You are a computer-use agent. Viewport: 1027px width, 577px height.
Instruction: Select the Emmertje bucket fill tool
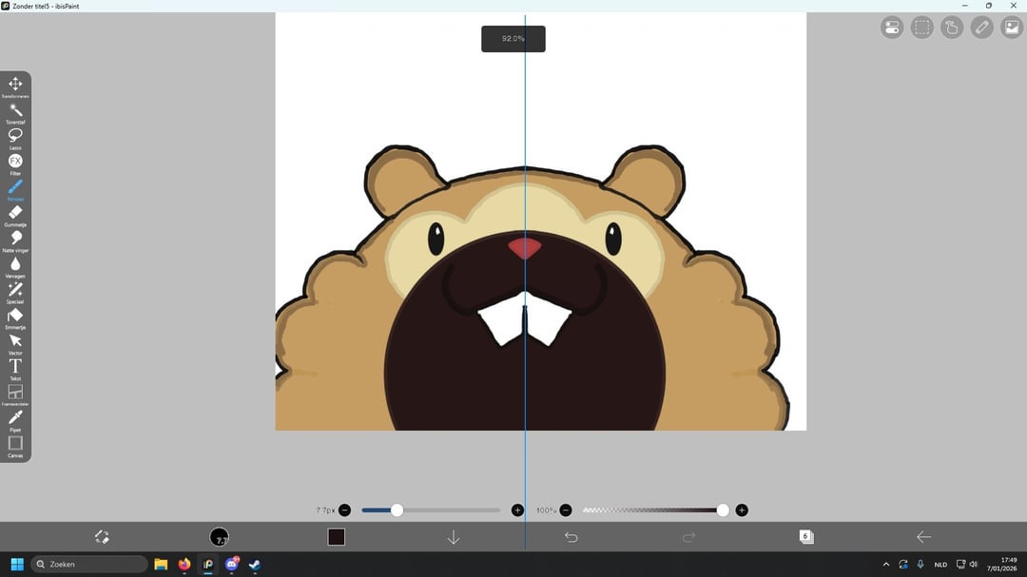[x=15, y=316]
